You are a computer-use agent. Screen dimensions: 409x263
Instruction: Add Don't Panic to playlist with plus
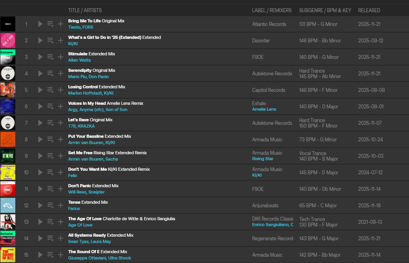[x=60, y=189]
